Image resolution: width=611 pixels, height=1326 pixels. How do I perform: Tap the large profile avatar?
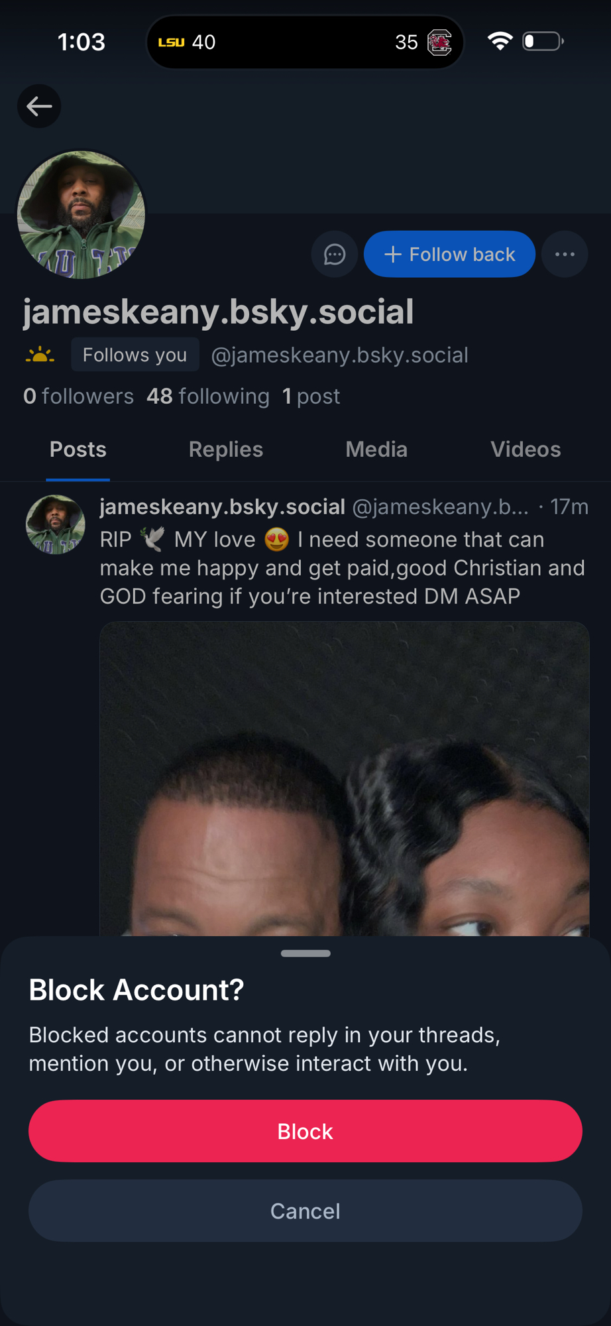(x=81, y=215)
